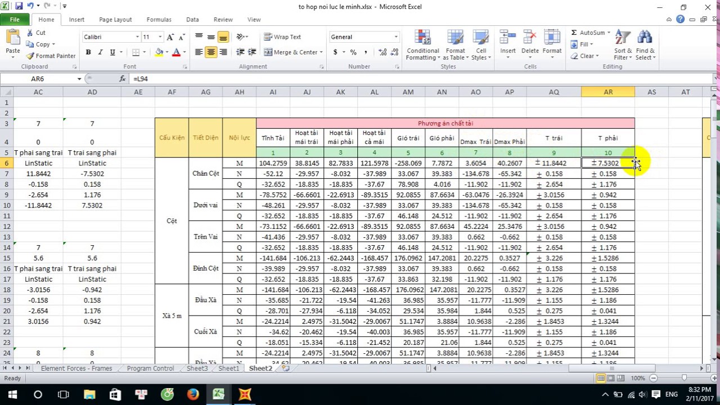Open the Element Forces - Frames sheet tab
Image resolution: width=720 pixels, height=405 pixels.
76,368
